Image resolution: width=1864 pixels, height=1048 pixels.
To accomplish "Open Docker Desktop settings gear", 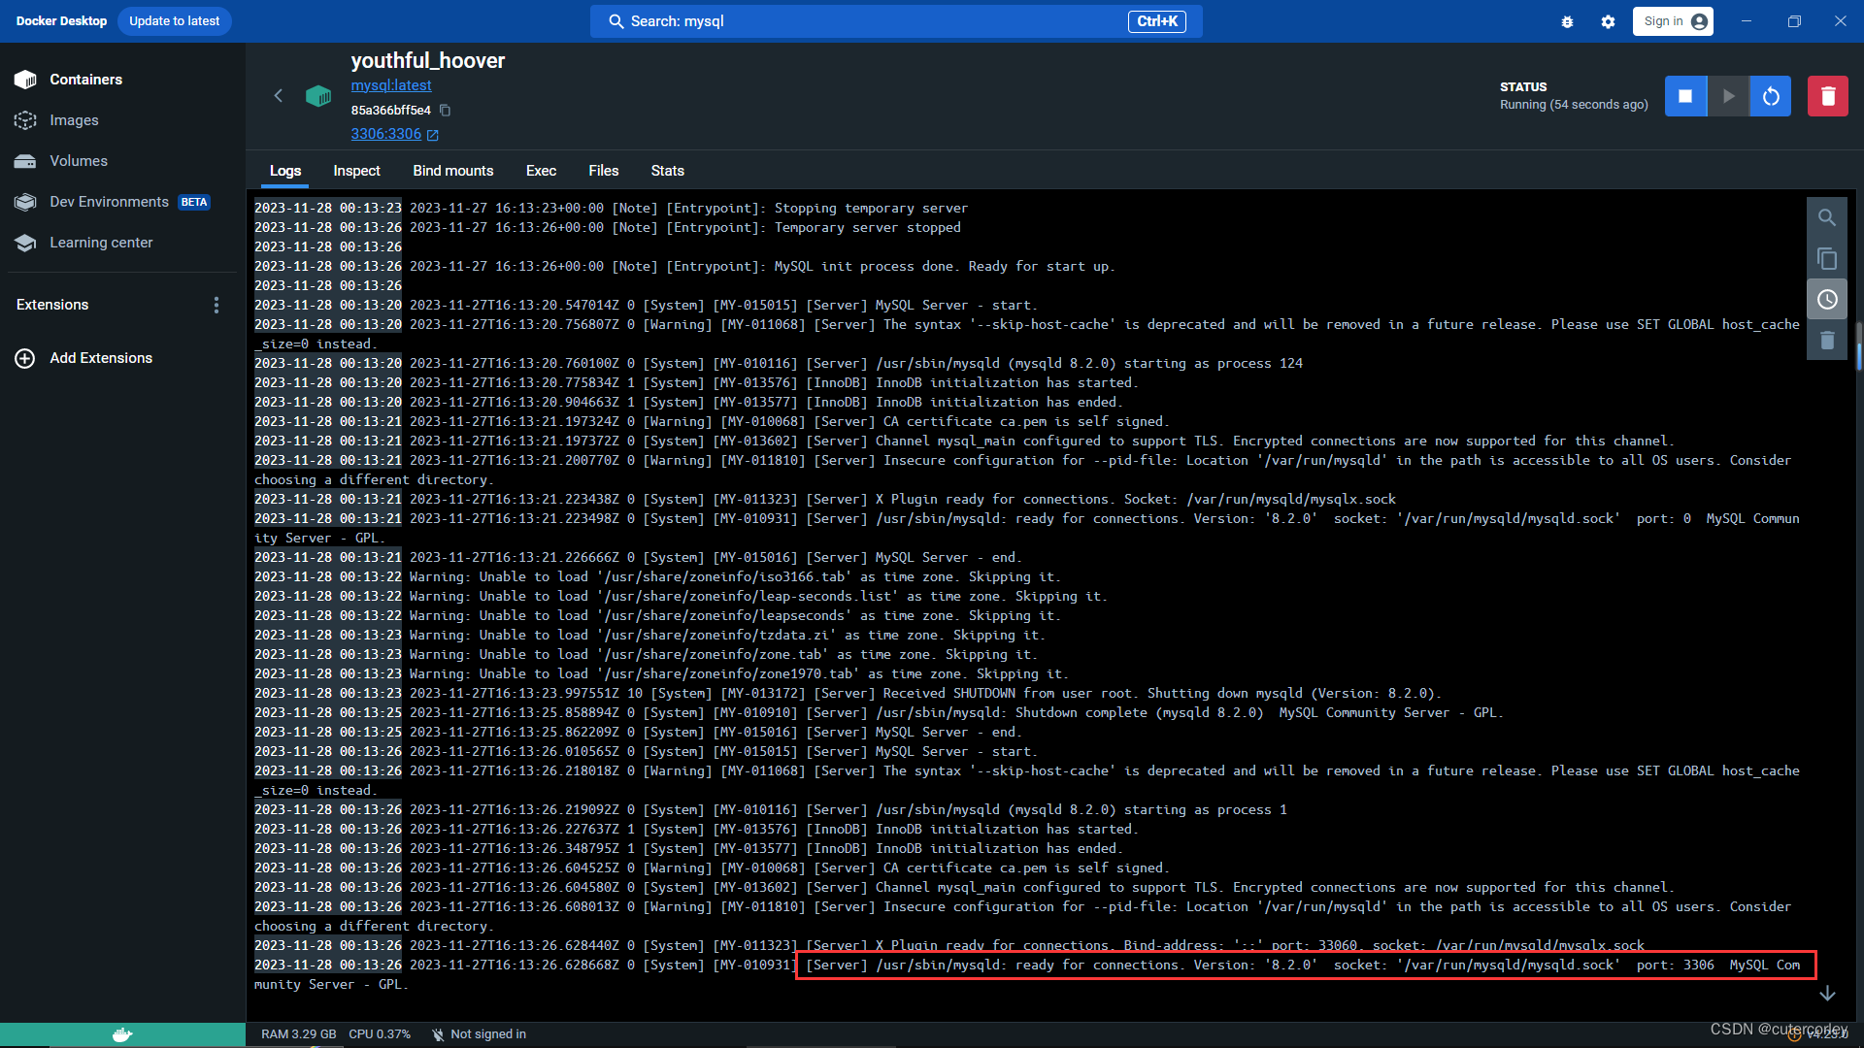I will [1608, 21].
